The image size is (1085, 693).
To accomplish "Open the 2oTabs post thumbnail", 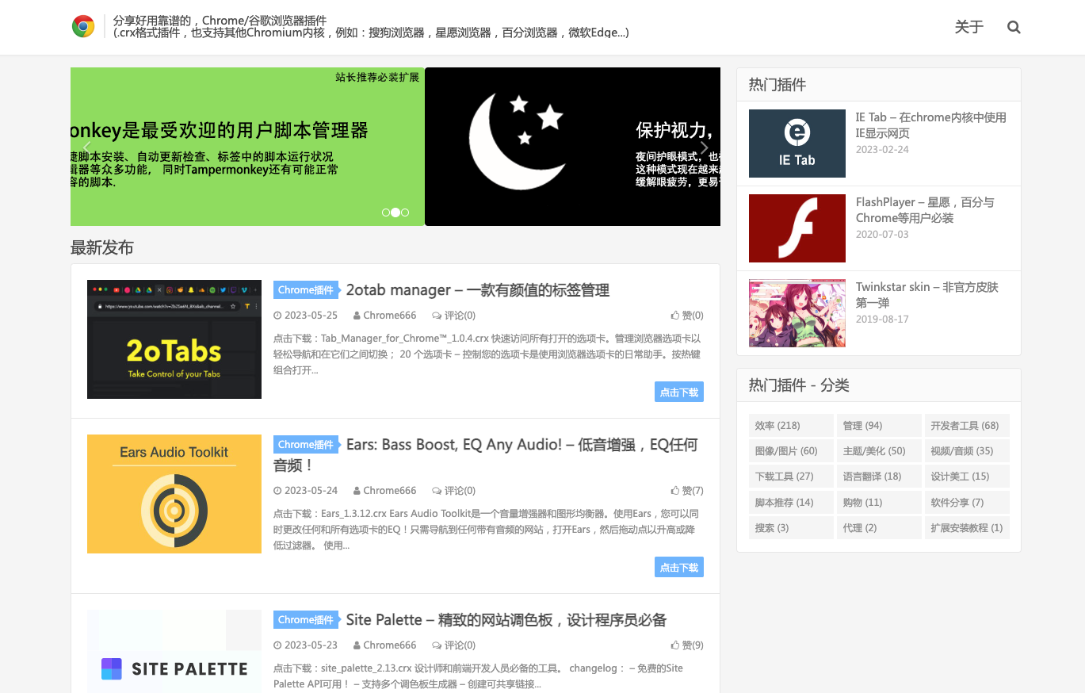I will tap(174, 339).
